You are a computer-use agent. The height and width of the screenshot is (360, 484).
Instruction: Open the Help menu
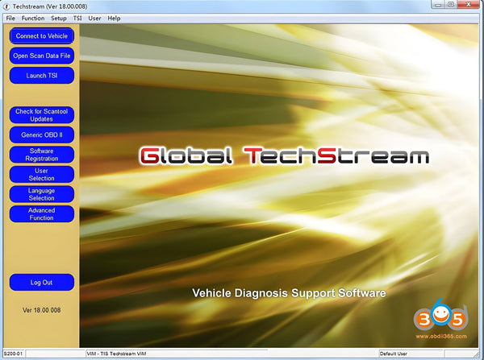114,19
